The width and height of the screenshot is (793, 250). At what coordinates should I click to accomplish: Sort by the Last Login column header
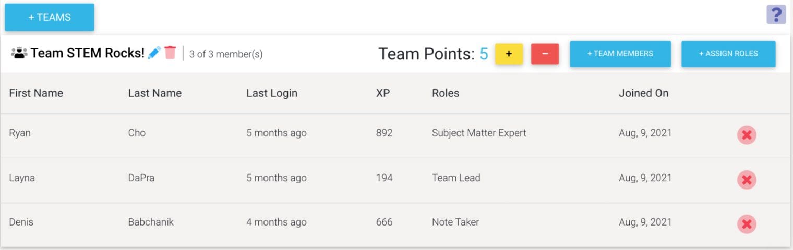click(272, 93)
